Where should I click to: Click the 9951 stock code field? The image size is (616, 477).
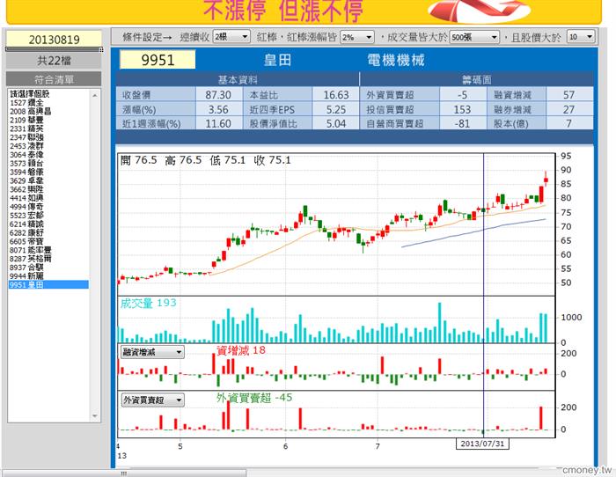click(x=158, y=60)
